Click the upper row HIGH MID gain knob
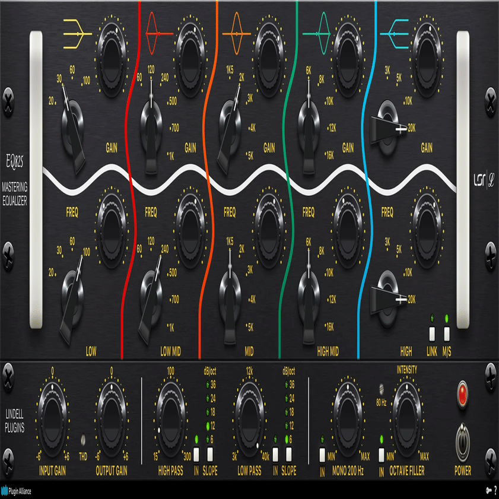Image resolution: width=499 pixels, height=499 pixels. (348, 60)
